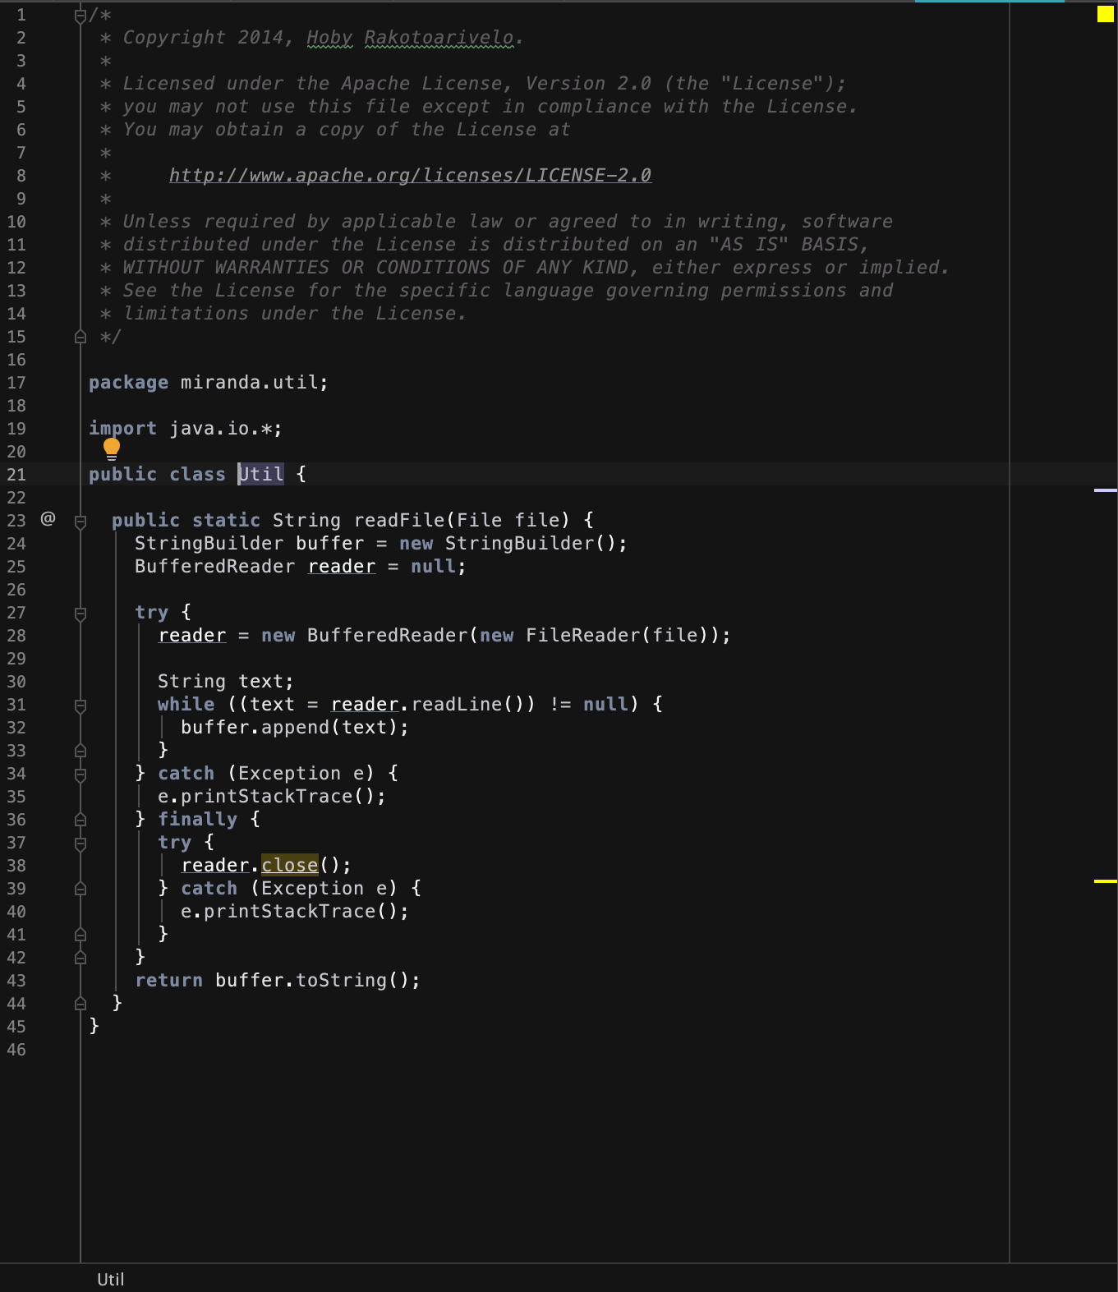This screenshot has height=1292, width=1118.
Task: Click the underlined name Rakotoarivelo
Action: [439, 38]
